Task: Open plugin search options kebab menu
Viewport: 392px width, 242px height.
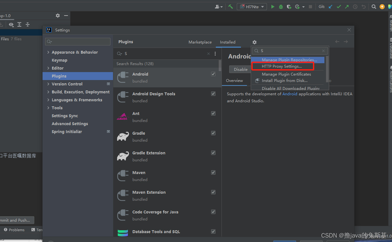Action: [215, 54]
